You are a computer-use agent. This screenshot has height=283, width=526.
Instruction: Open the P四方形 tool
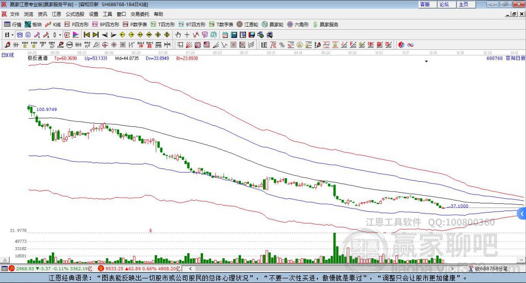77,25
